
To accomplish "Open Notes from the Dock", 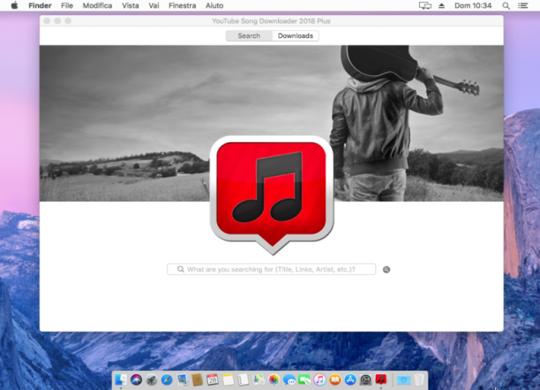I will click(228, 379).
